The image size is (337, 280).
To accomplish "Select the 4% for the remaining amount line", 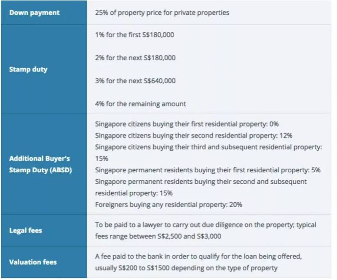I will pyautogui.click(x=140, y=103).
